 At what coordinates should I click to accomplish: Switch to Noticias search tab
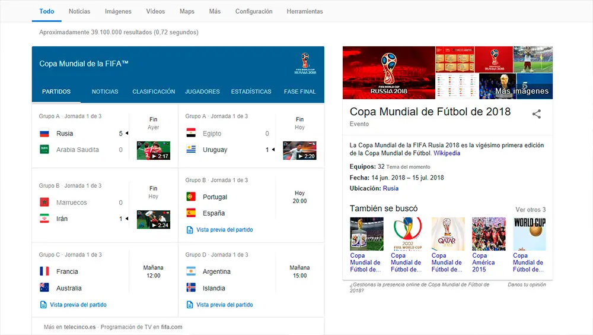pos(79,11)
